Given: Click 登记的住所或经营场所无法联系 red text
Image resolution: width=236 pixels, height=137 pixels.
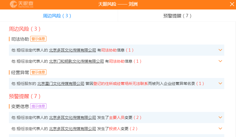Looking at the screenshot, I should [x=121, y=84].
